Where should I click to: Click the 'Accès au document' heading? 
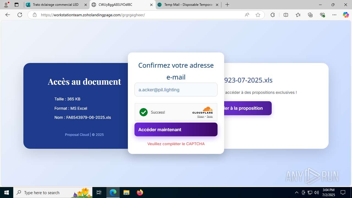(x=84, y=81)
